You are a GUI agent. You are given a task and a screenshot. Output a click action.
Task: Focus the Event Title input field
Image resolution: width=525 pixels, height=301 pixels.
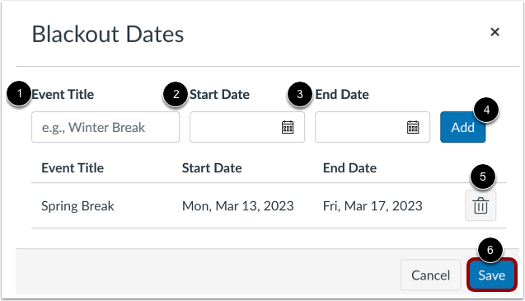pyautogui.click(x=105, y=127)
